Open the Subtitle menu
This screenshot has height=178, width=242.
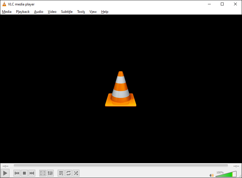pyautogui.click(x=67, y=12)
